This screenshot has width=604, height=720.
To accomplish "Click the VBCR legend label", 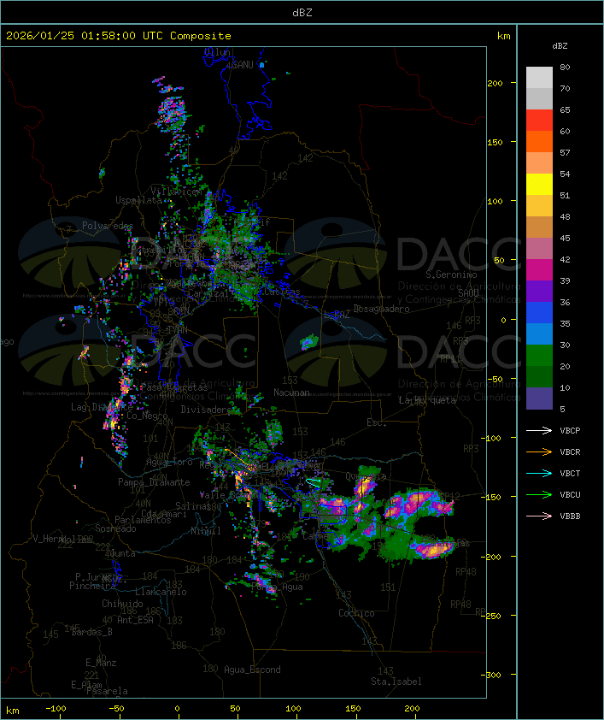I will click(x=570, y=451).
